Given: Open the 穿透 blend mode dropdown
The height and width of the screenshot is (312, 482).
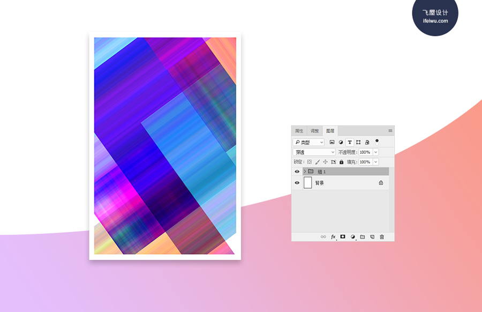Looking at the screenshot, I should tap(314, 152).
